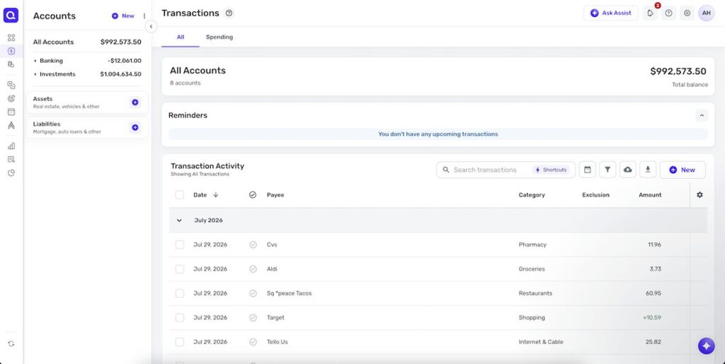Select All Accounts in sidebar
This screenshot has height=364, width=725.
87,42
